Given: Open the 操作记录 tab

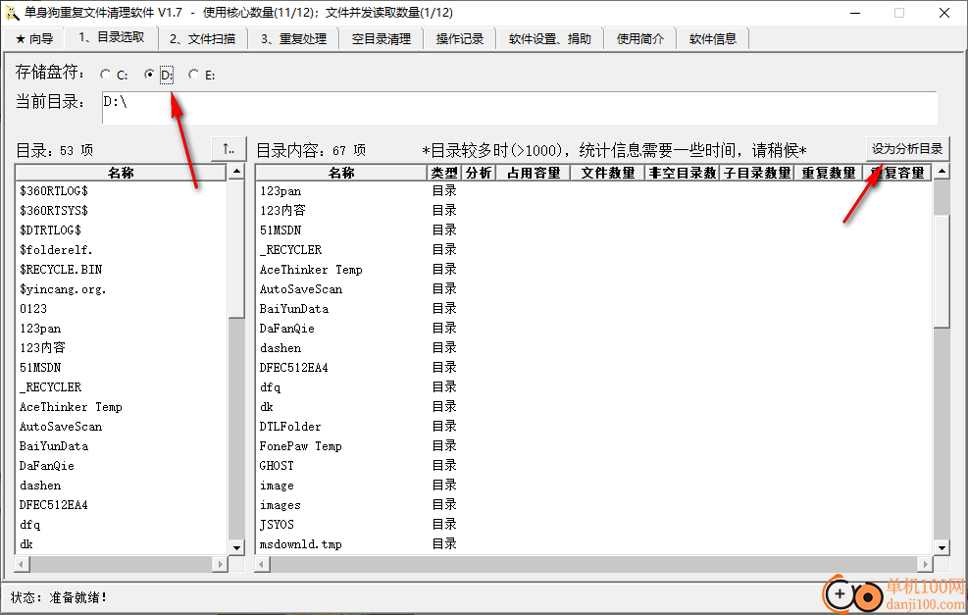Looking at the screenshot, I should (459, 39).
